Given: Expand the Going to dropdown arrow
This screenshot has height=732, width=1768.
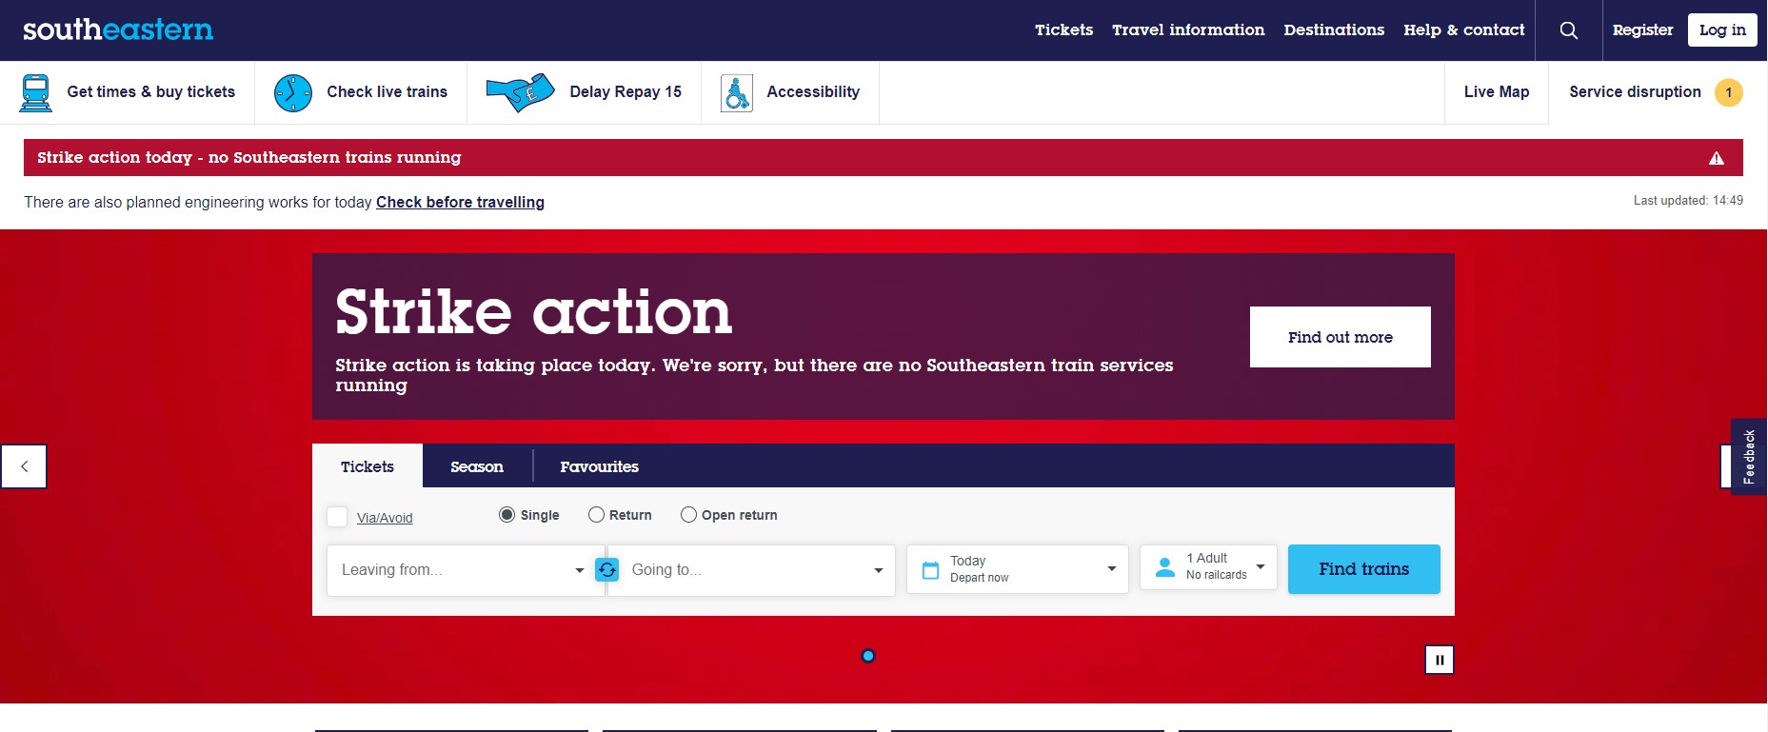Looking at the screenshot, I should [878, 570].
